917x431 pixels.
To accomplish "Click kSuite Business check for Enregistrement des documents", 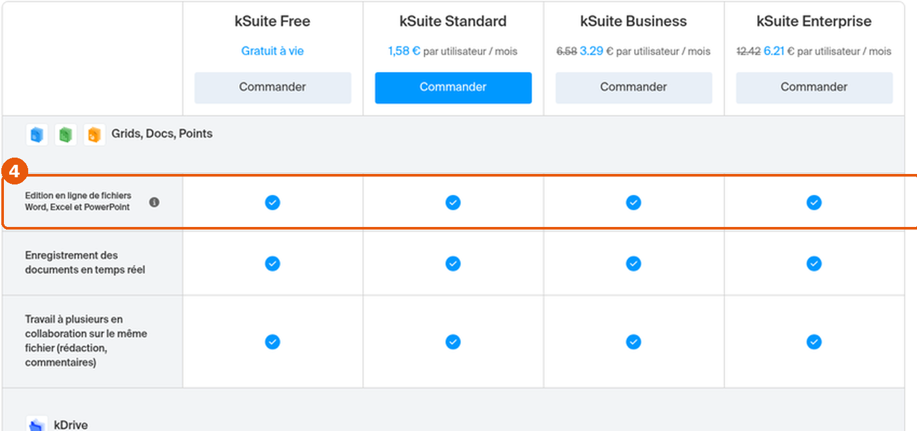I will [633, 264].
